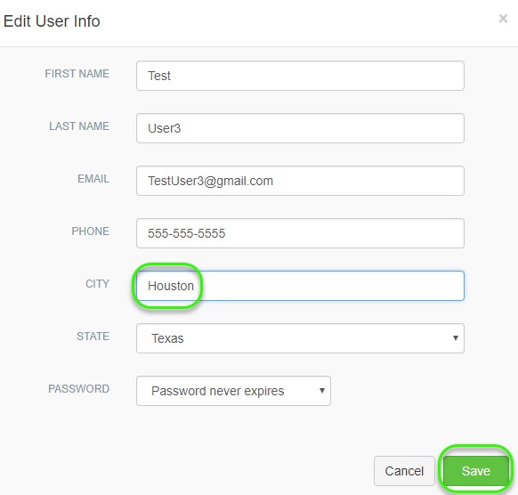Close the Edit User Info dialog

tap(503, 19)
